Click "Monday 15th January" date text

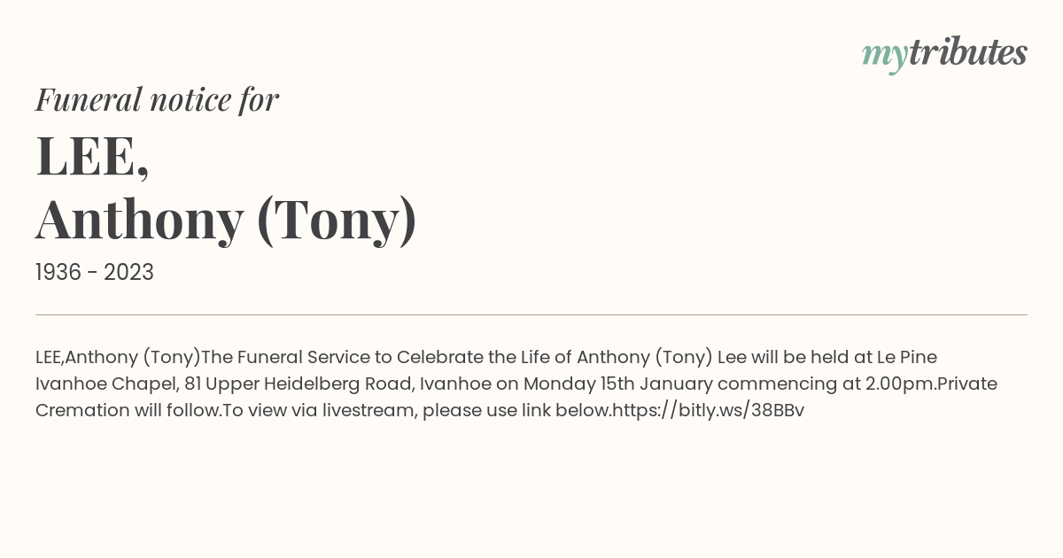pos(618,384)
